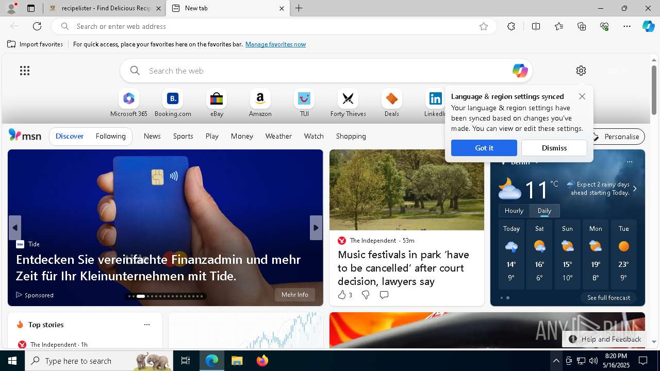The width and height of the screenshot is (660, 371).
Task: Show previous carousel slide arrow
Action: (x=15, y=228)
